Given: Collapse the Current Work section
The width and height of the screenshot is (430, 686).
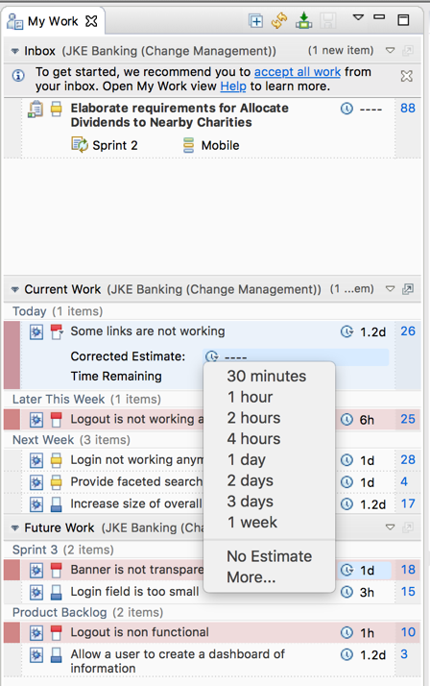Looking at the screenshot, I should pyautogui.click(x=14, y=289).
